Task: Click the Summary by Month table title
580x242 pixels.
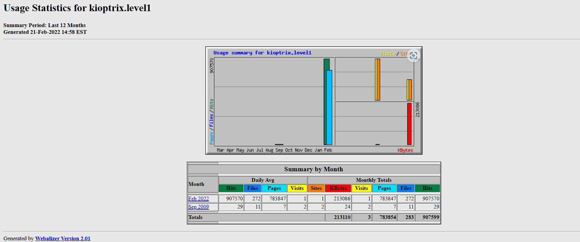Action: [x=314, y=169]
